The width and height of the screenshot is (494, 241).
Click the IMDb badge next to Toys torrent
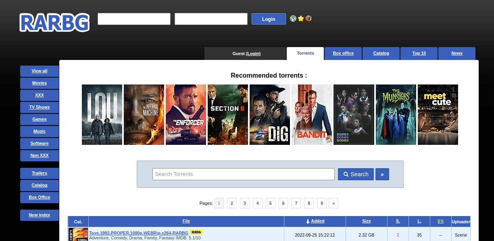click(x=196, y=232)
